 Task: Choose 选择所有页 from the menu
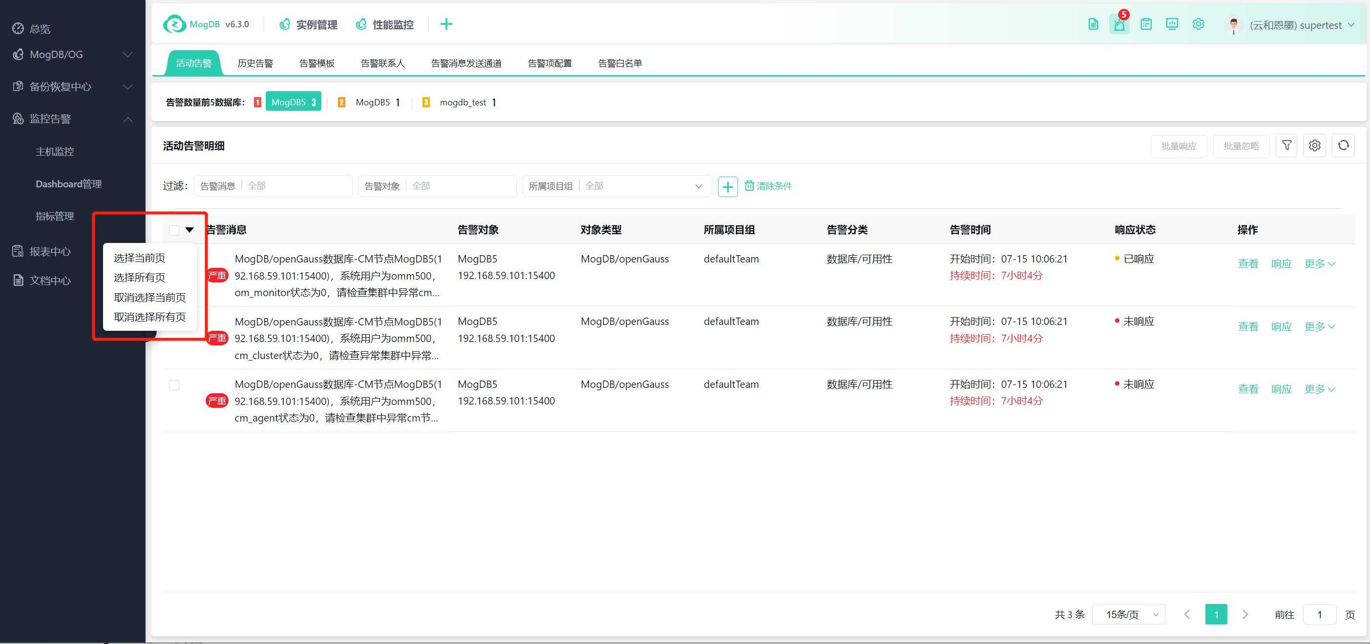point(139,278)
